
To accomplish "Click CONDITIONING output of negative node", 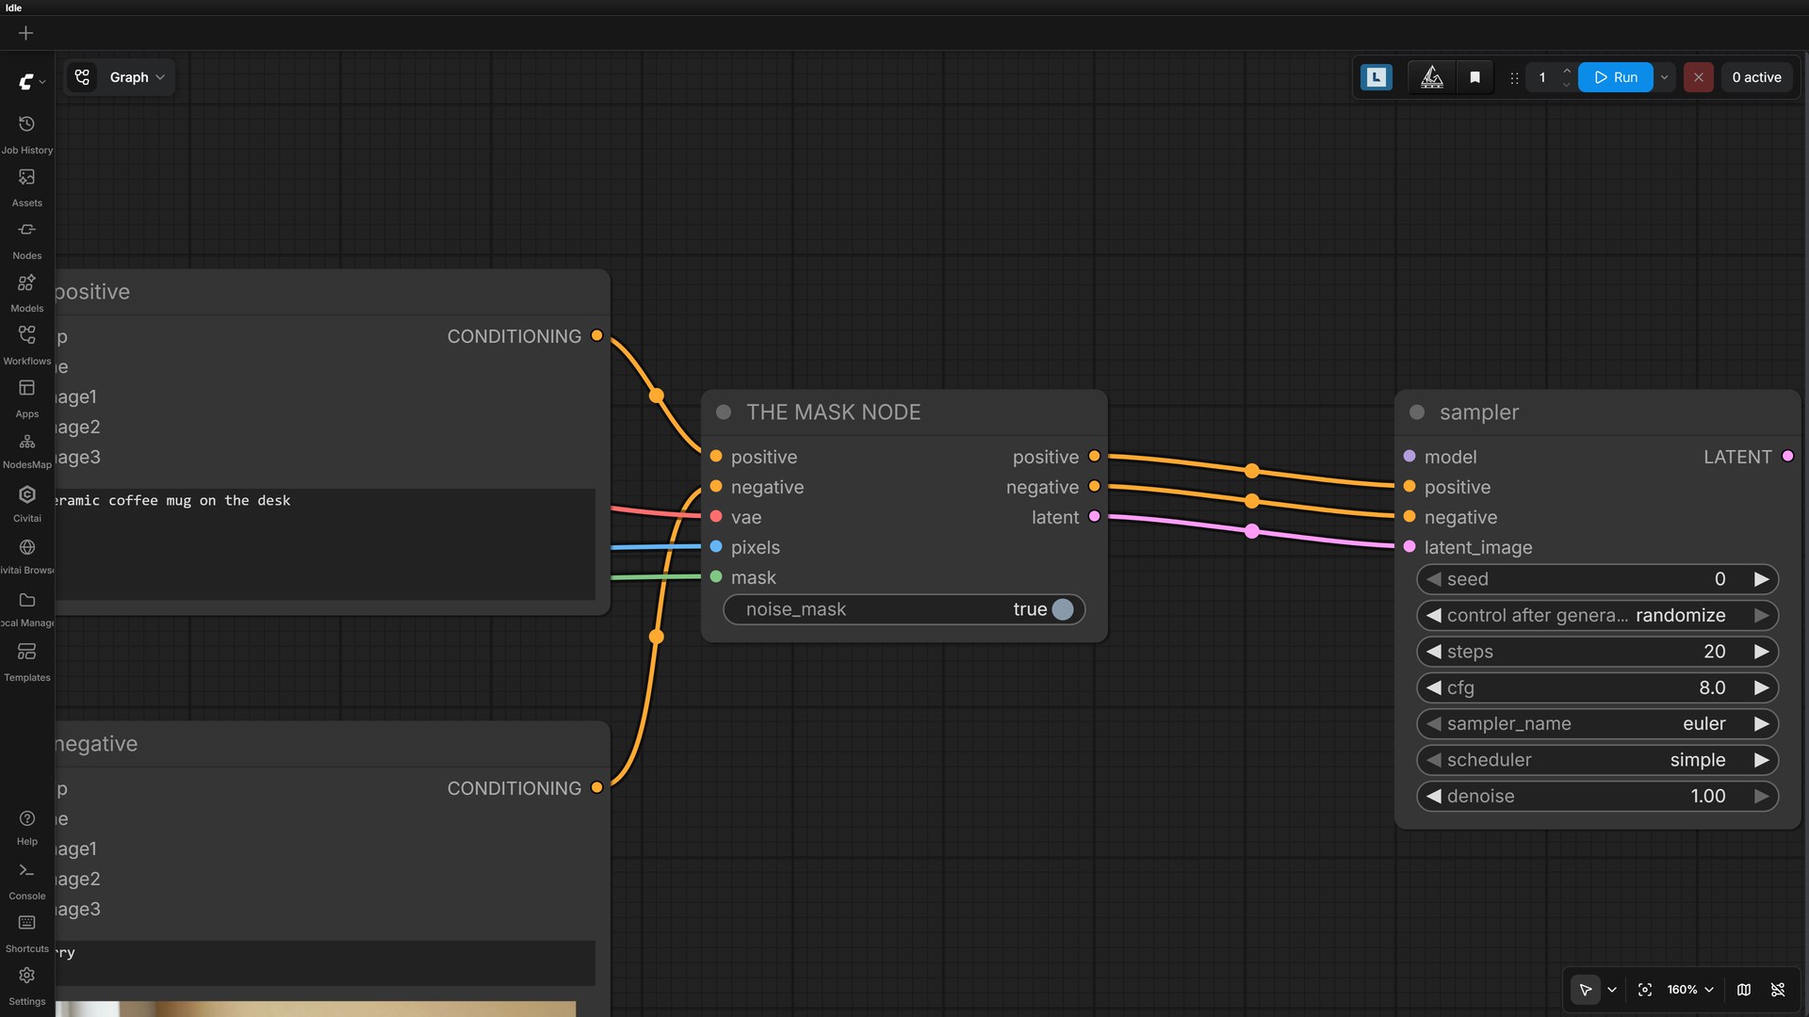I will tap(596, 788).
